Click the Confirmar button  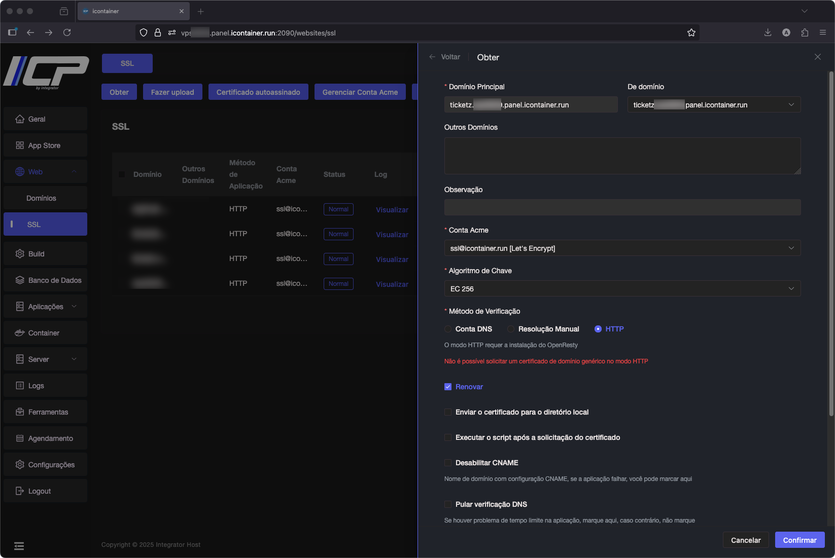coord(799,540)
